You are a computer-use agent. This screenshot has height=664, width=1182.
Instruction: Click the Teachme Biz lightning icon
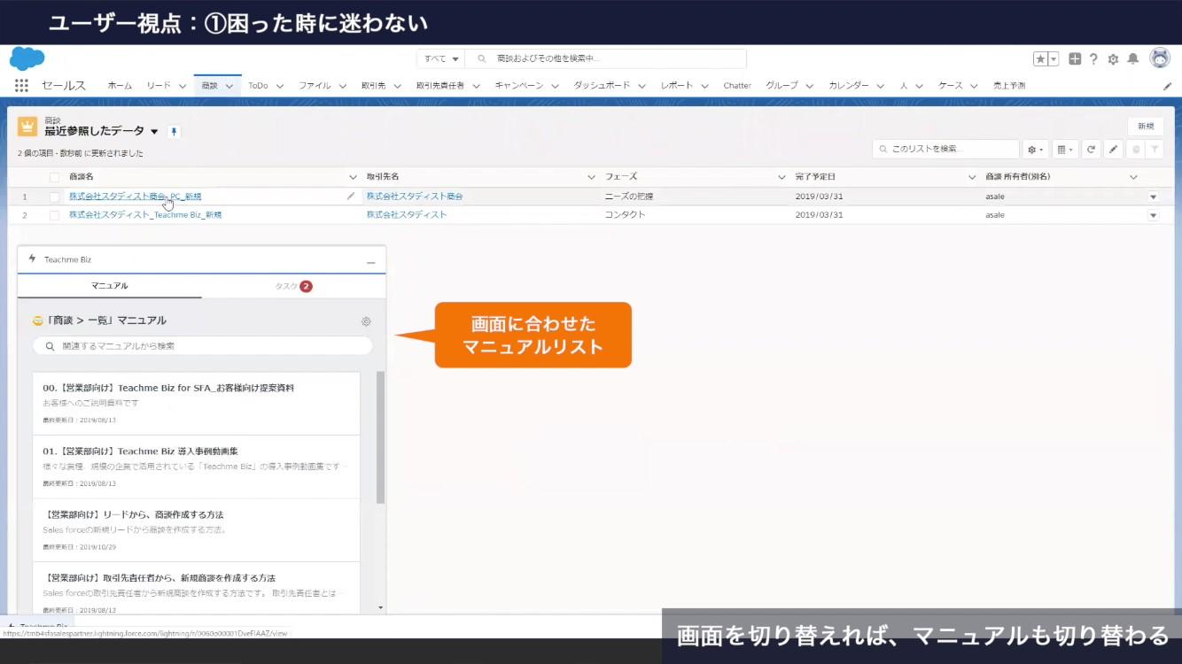(33, 259)
